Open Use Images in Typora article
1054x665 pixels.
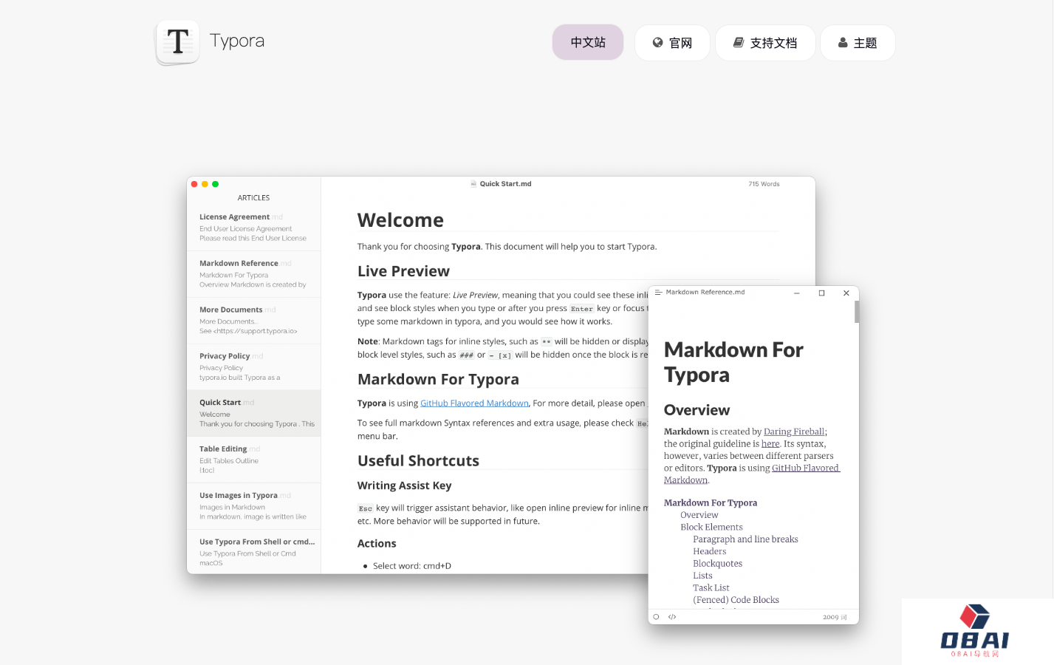pos(253,506)
